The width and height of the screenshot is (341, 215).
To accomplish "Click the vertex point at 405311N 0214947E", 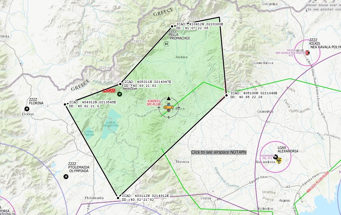I will click(120, 84).
